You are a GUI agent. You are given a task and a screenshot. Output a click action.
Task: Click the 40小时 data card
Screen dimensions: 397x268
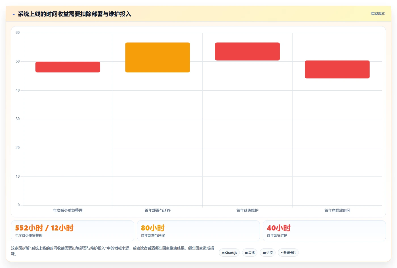point(324,231)
